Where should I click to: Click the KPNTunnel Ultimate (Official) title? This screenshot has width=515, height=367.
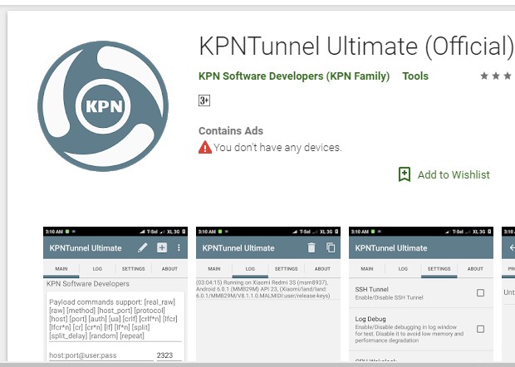[356, 46]
